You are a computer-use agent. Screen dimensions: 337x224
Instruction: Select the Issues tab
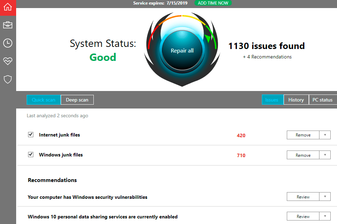click(272, 100)
